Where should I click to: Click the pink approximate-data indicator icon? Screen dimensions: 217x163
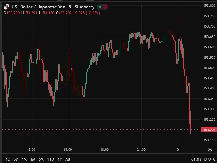[x=105, y=7]
